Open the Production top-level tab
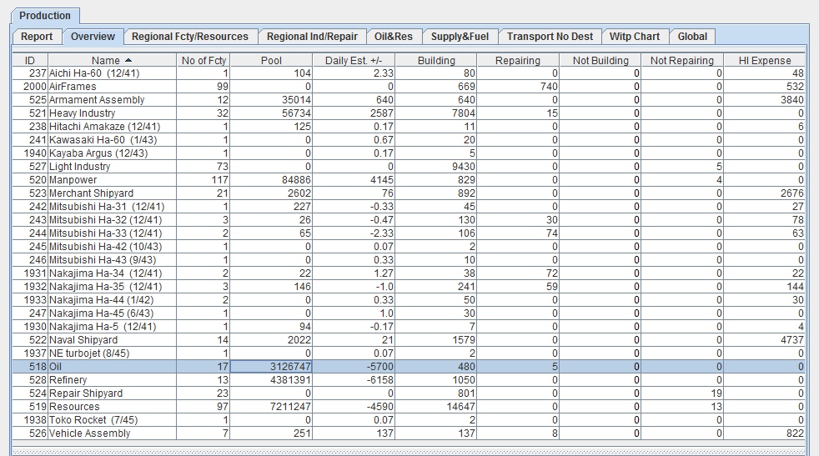 [x=45, y=16]
